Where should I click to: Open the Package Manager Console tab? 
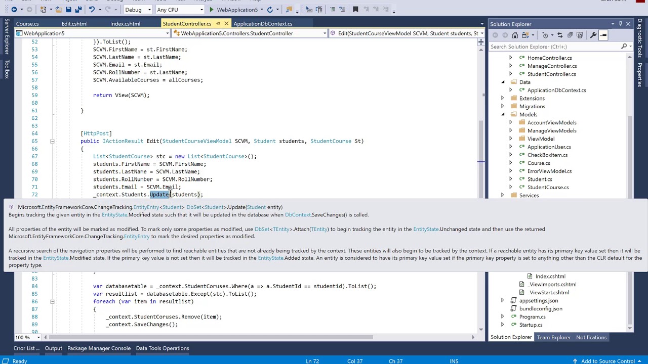tap(99, 348)
